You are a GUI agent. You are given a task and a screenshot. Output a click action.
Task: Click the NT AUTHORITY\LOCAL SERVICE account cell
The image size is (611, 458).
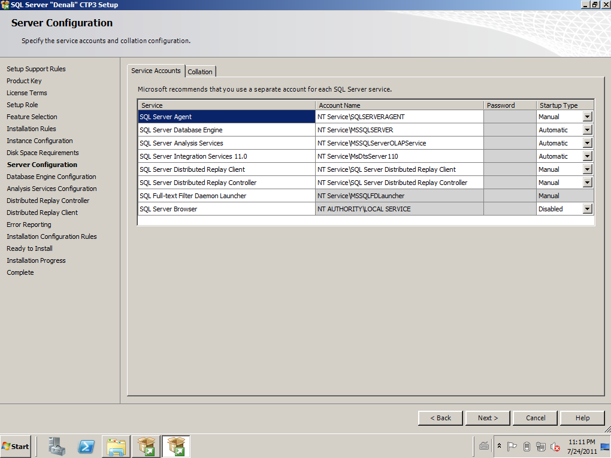pyautogui.click(x=400, y=209)
